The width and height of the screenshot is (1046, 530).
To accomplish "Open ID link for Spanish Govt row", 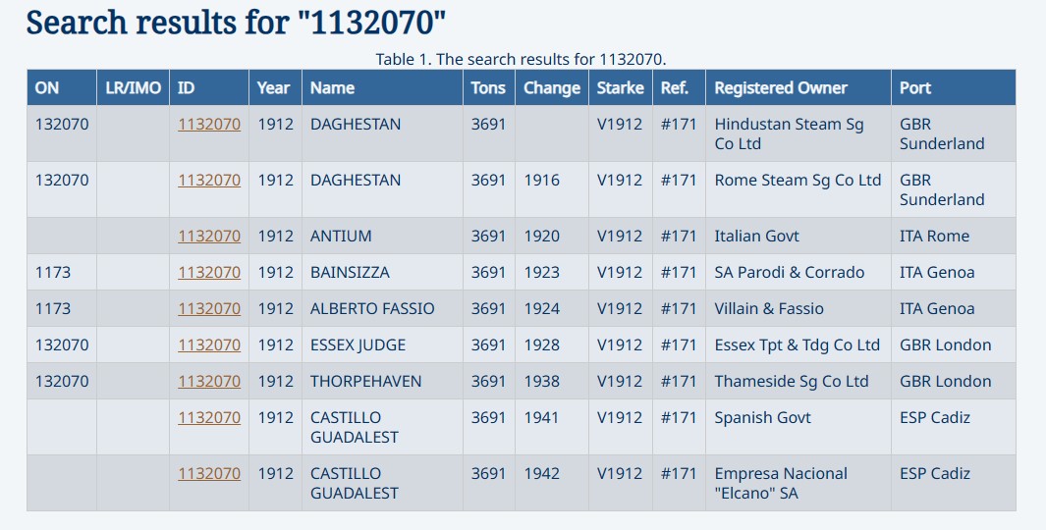I will (x=208, y=418).
